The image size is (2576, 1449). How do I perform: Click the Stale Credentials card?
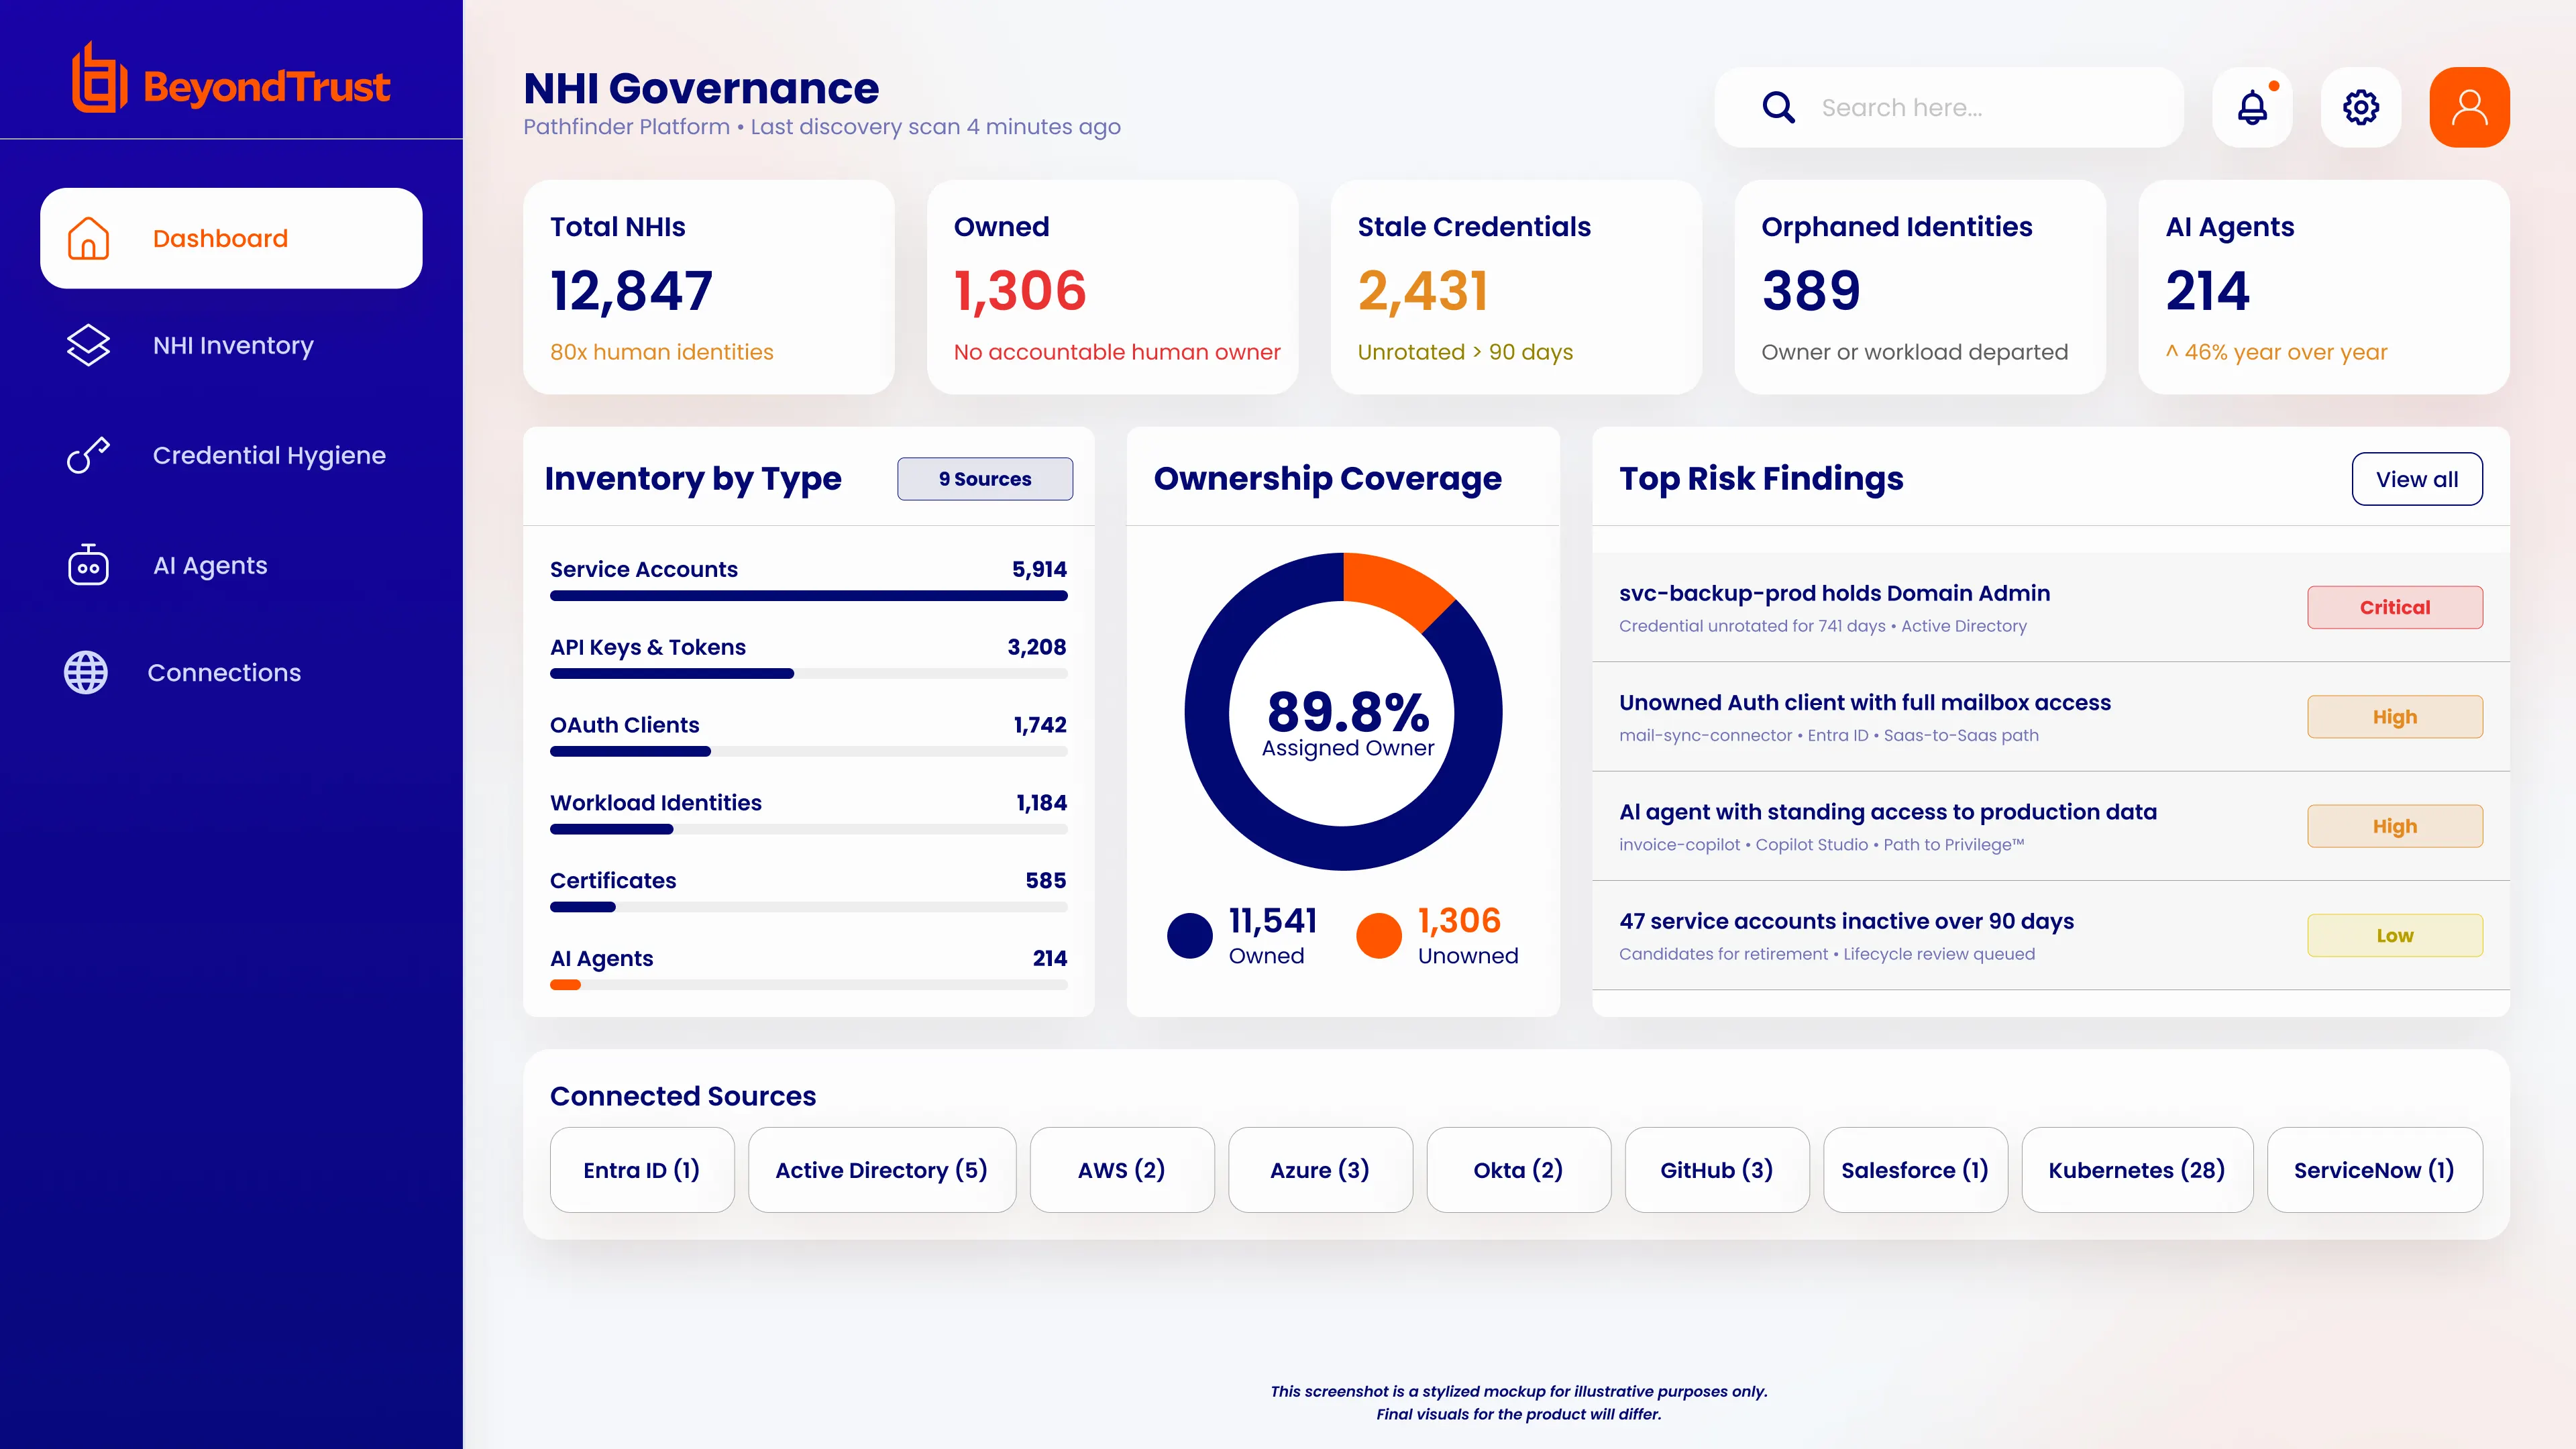pos(1516,287)
